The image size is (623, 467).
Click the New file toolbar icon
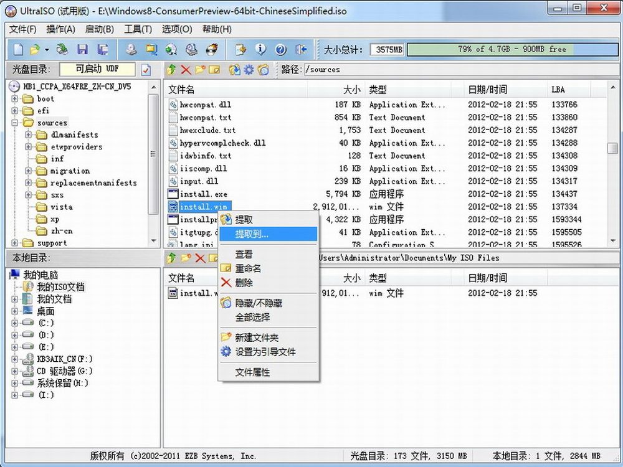19,49
